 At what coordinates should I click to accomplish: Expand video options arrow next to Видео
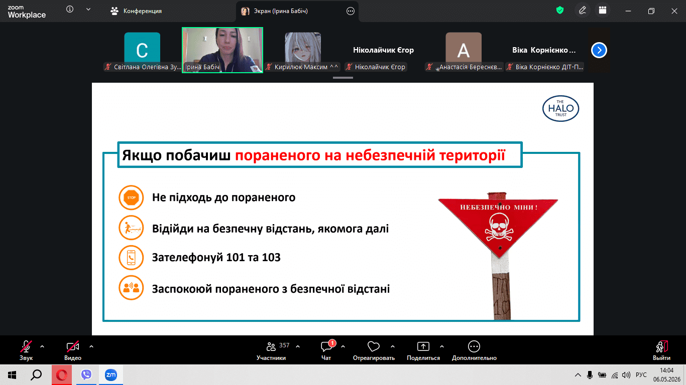pyautogui.click(x=91, y=346)
